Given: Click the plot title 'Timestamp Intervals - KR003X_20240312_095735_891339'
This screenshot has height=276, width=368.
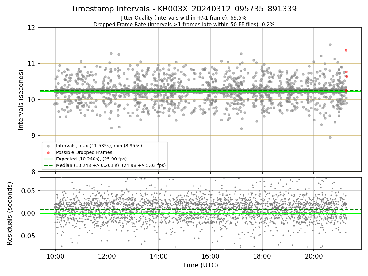Looking at the screenshot, I should point(184,9).
